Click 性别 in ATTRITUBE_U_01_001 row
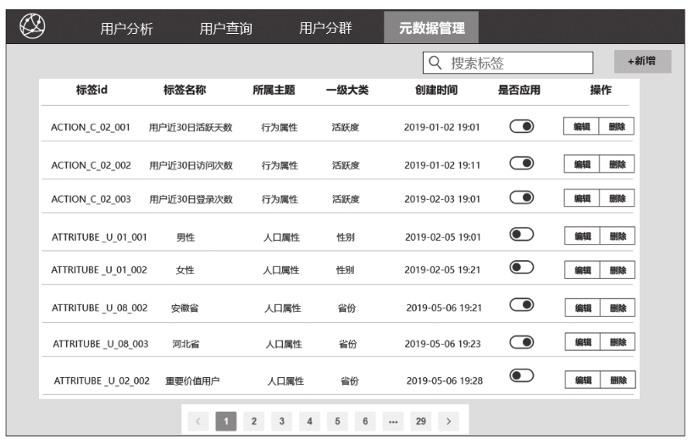The height and width of the screenshot is (444, 693). tap(346, 237)
